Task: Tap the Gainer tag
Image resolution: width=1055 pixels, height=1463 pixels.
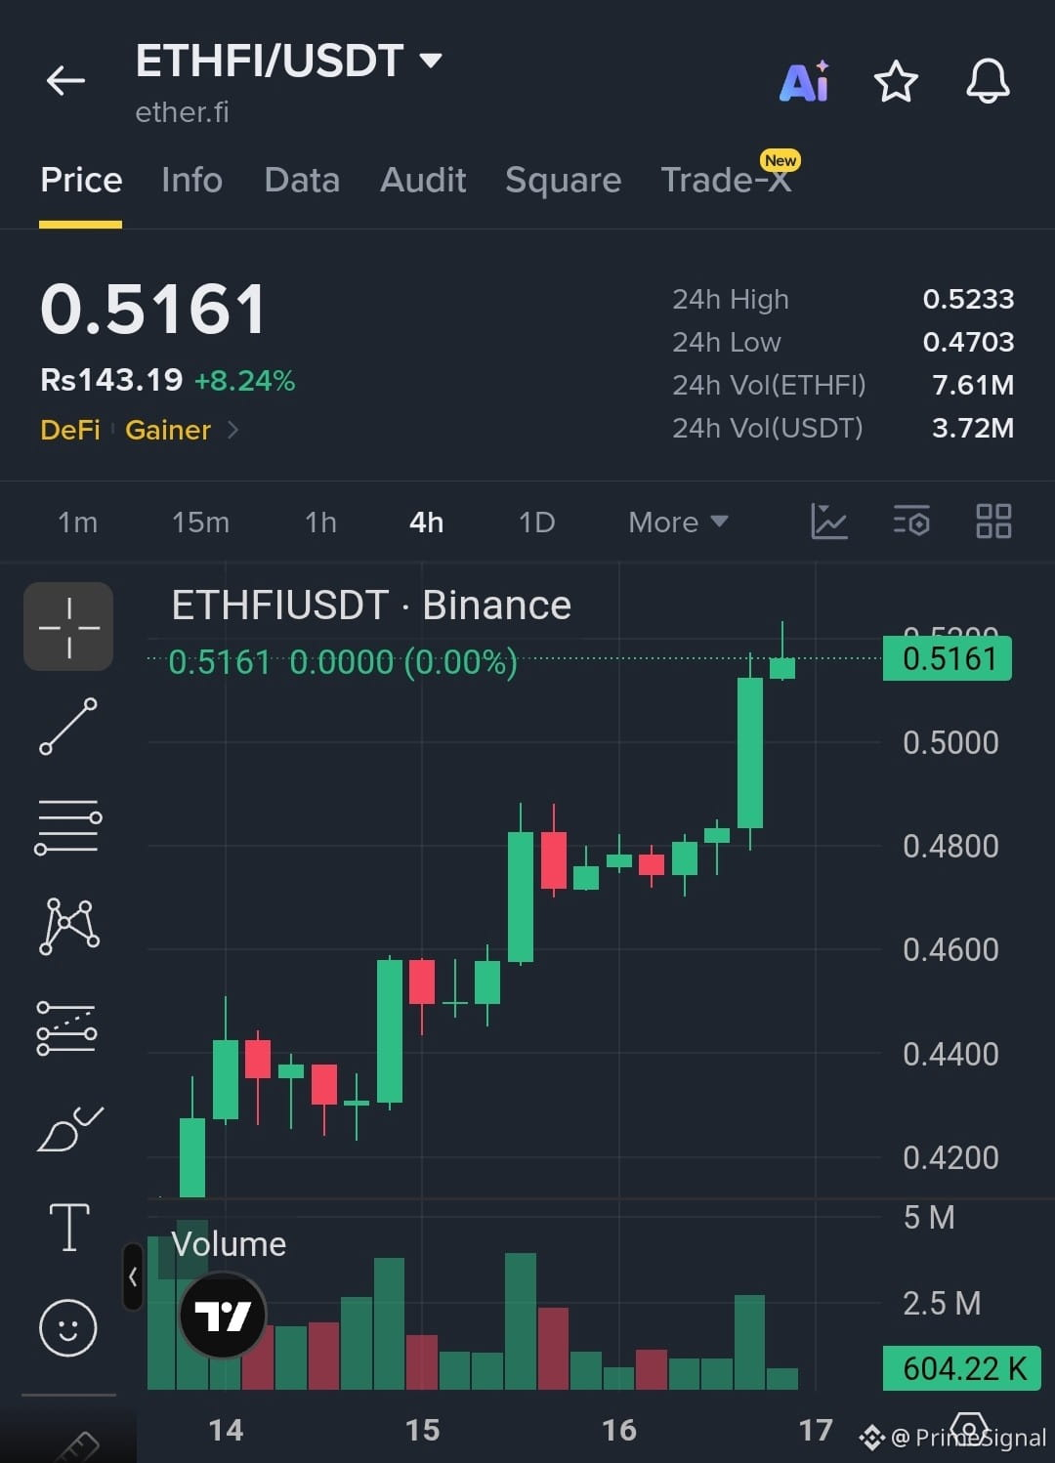Action: pos(168,430)
